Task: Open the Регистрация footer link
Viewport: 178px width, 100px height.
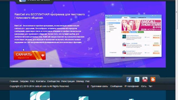Action: (x=68, y=81)
